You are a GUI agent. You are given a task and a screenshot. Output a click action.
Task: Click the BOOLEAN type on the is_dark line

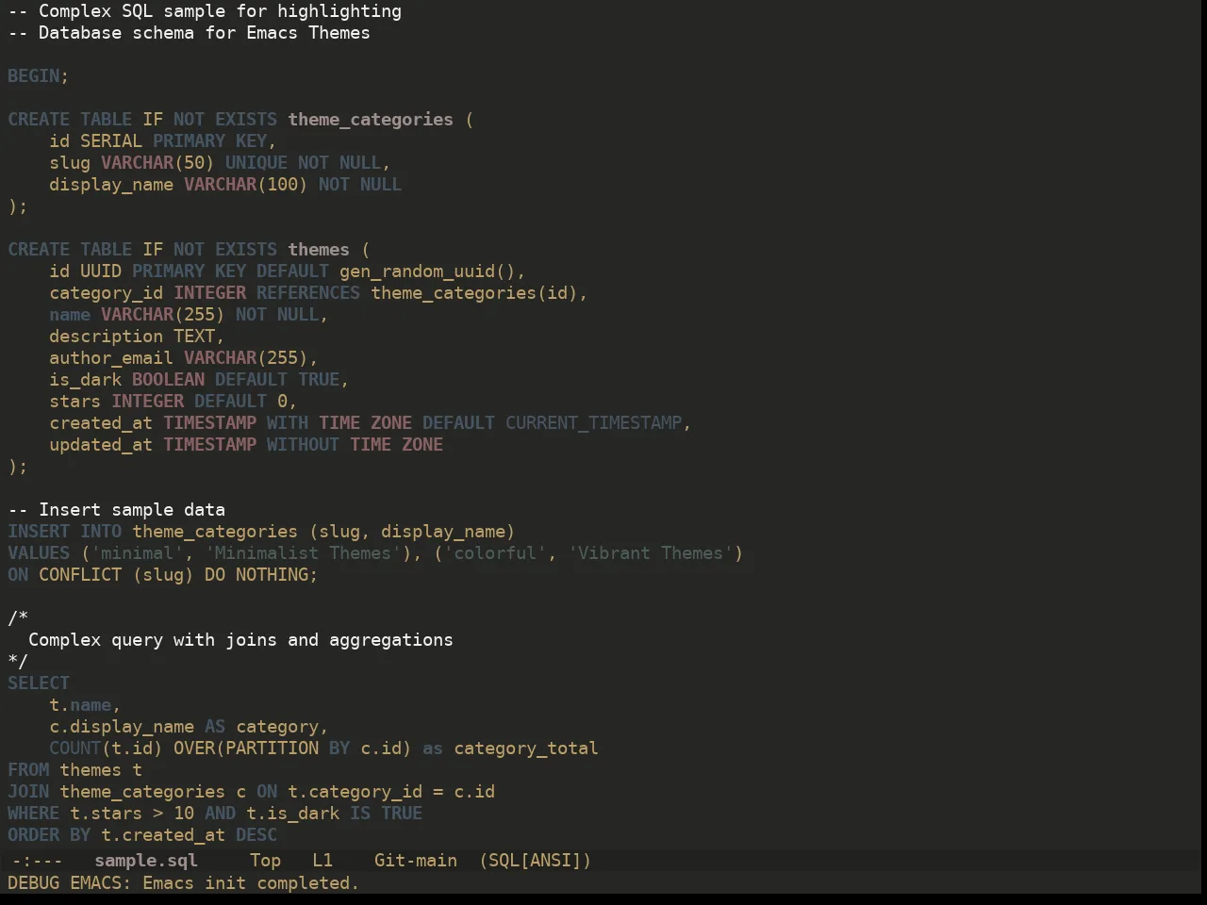point(168,379)
